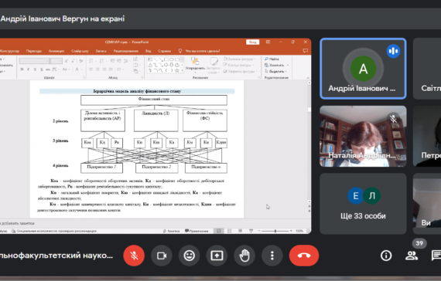Open the Анимации ribbon tab in PowerPoint
Image resolution: width=441 pixels, height=281 pixels.
pos(56,51)
